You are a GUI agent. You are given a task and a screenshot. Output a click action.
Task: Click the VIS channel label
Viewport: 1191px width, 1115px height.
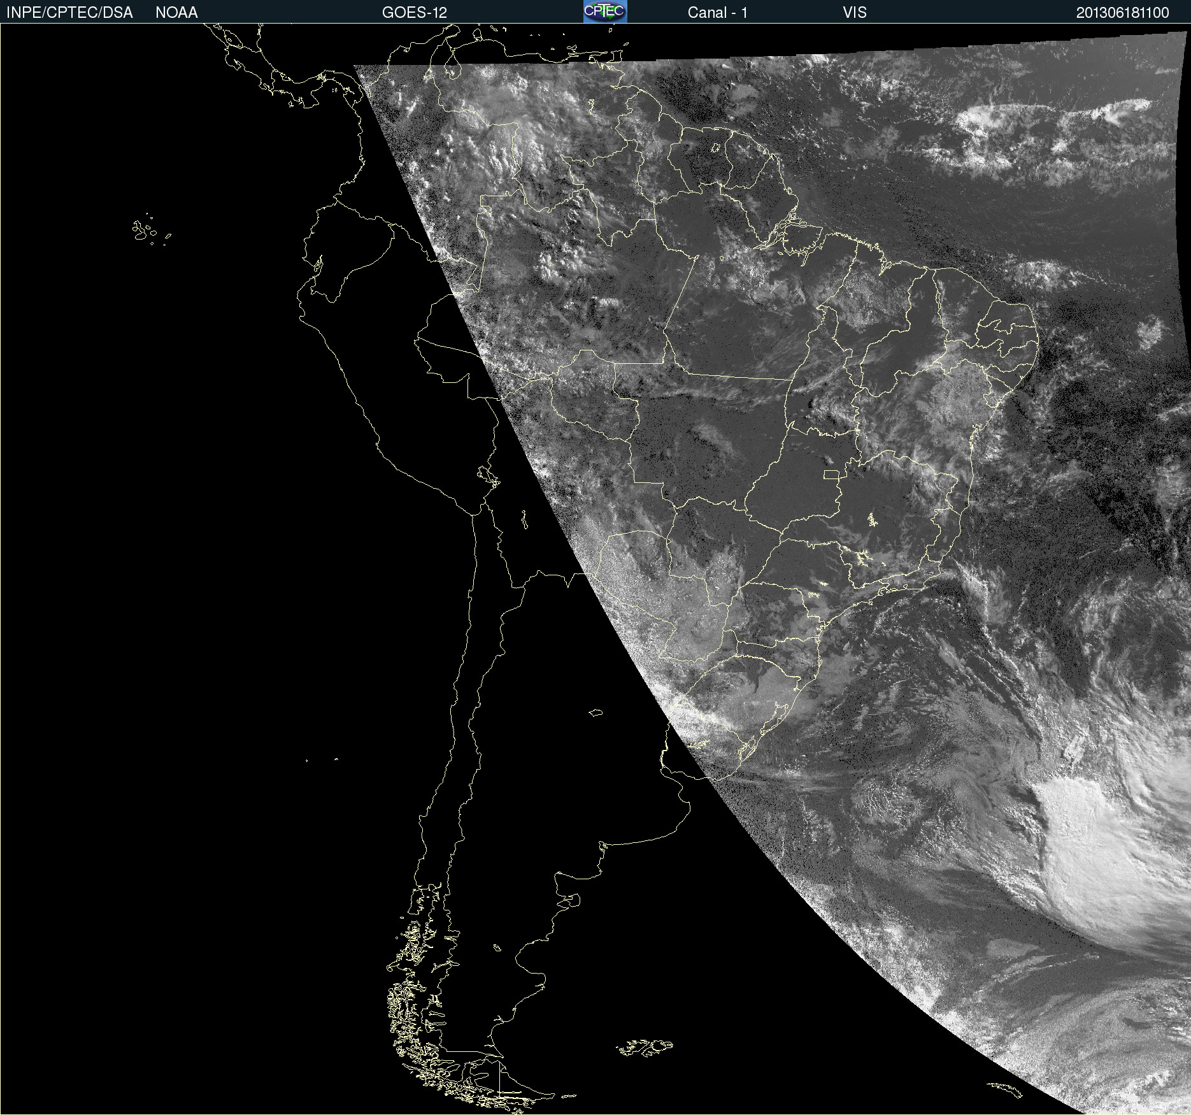(855, 13)
